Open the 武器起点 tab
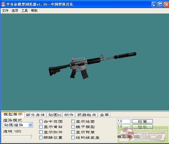The height and width of the screenshot is (144, 169). pyautogui.click(x=86, y=115)
